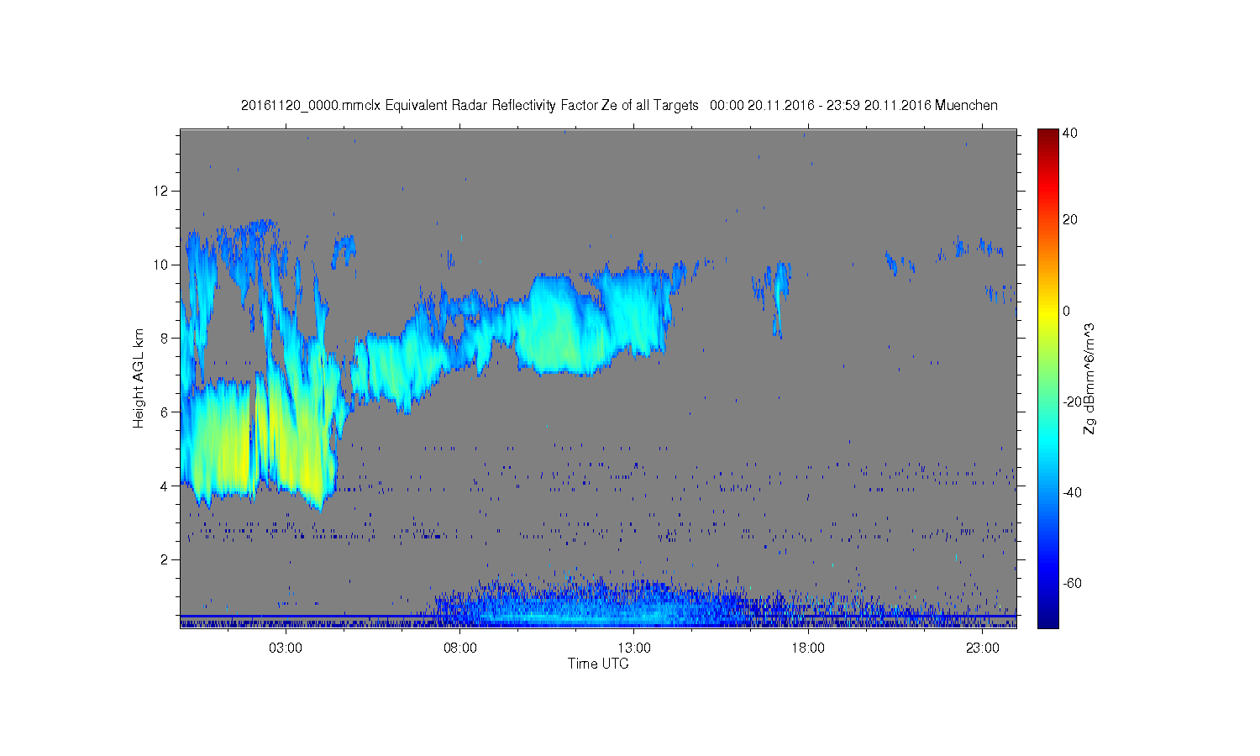This screenshot has width=1260, height=756.
Task: Click the dark blue bottom of colorbar
Action: tap(1047, 620)
